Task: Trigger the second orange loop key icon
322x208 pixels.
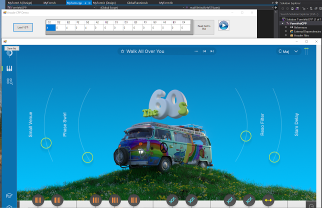Action: [57, 200]
